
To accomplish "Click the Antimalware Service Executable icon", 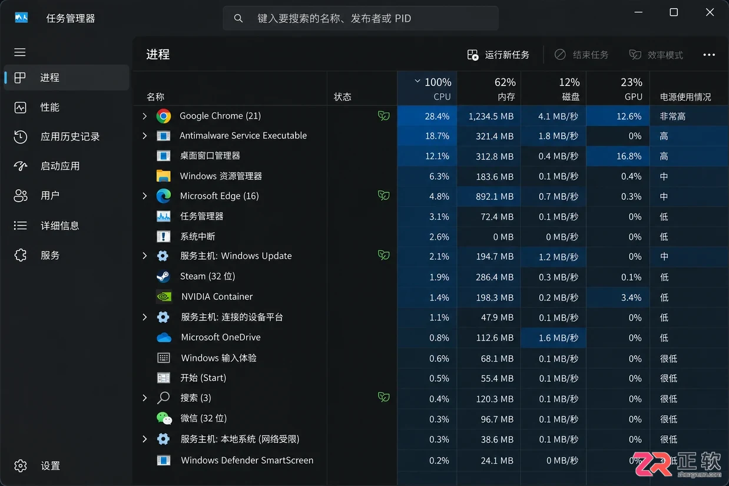I will tap(164, 136).
